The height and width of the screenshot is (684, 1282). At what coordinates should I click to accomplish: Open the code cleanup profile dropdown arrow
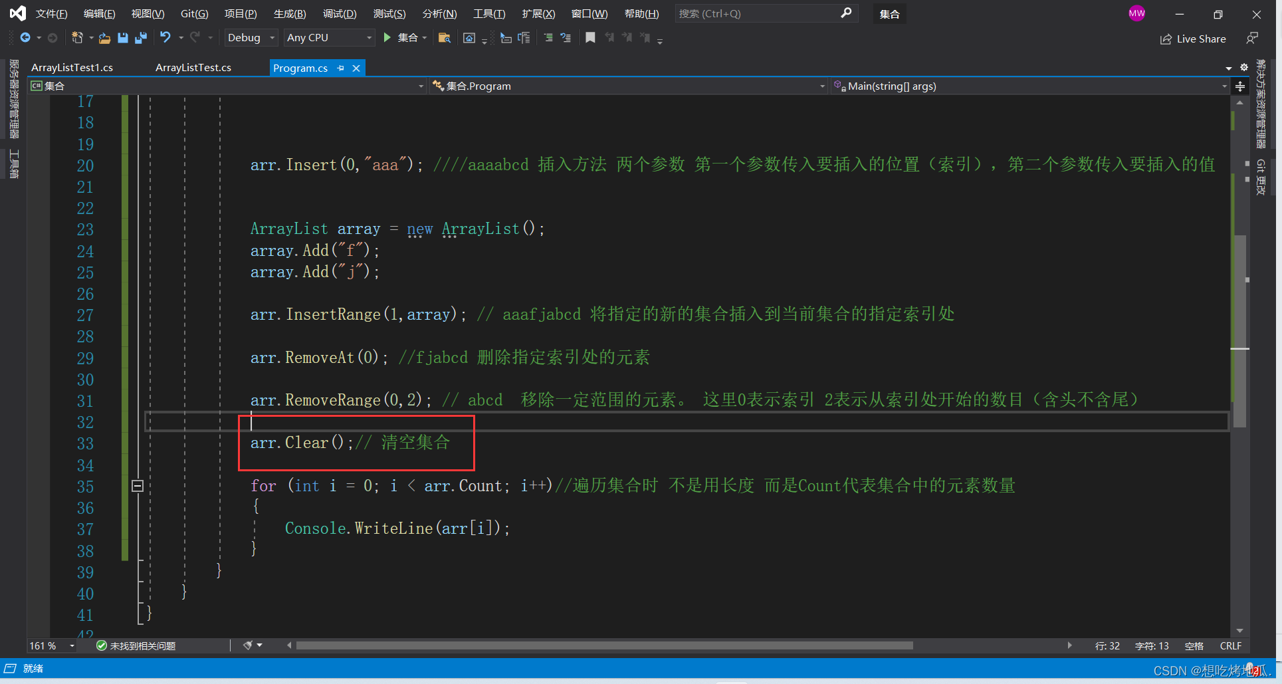[x=260, y=645]
